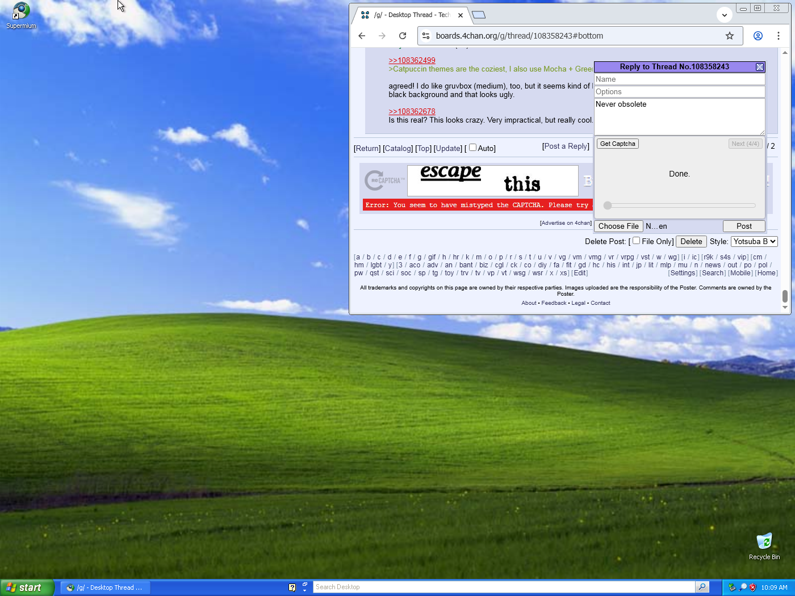Open the help question-mark taskbar icon
The image size is (795, 596).
coord(292,587)
